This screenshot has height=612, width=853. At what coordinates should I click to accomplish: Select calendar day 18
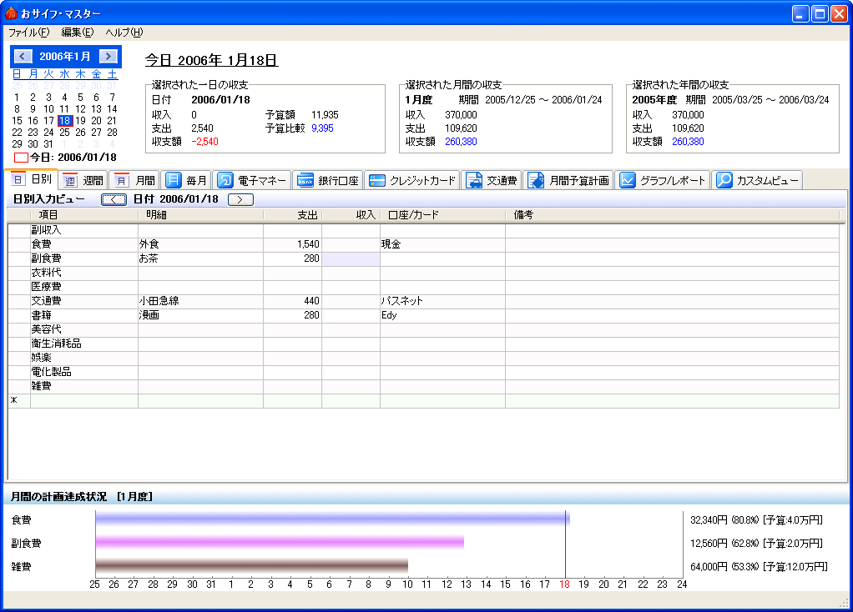65,121
